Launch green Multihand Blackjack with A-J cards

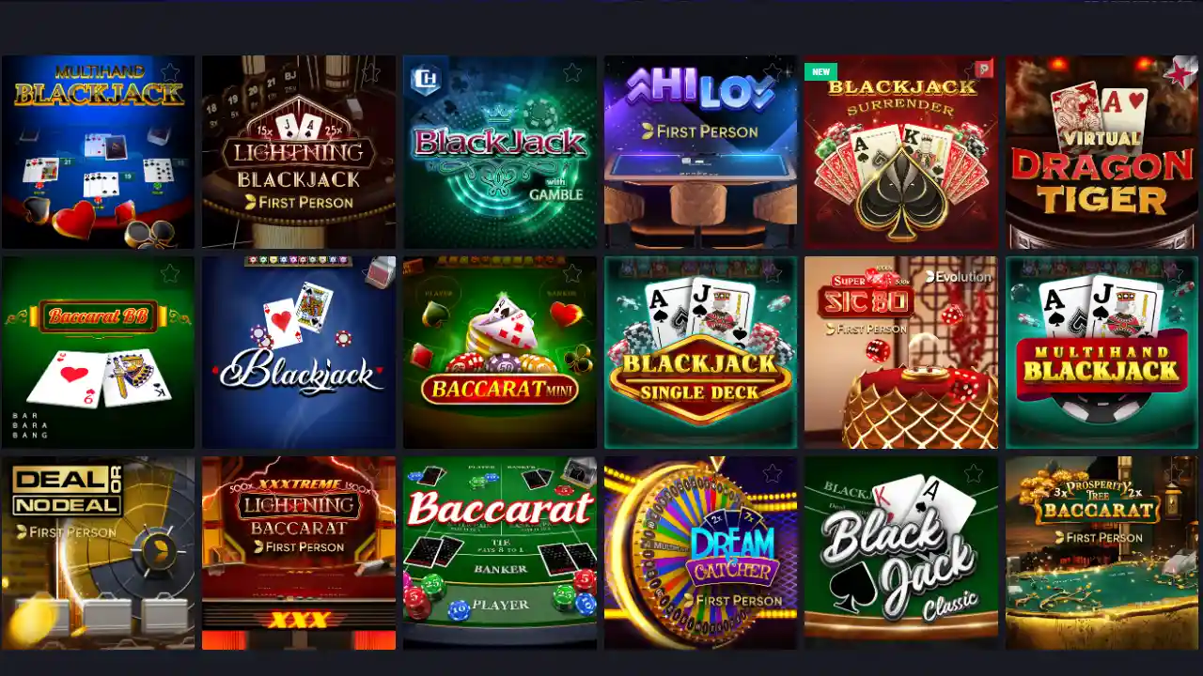click(x=1102, y=352)
